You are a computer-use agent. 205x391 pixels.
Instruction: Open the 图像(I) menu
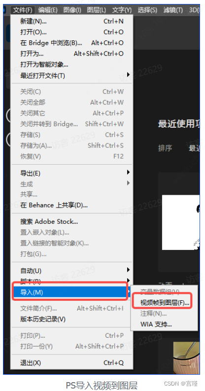point(72,10)
